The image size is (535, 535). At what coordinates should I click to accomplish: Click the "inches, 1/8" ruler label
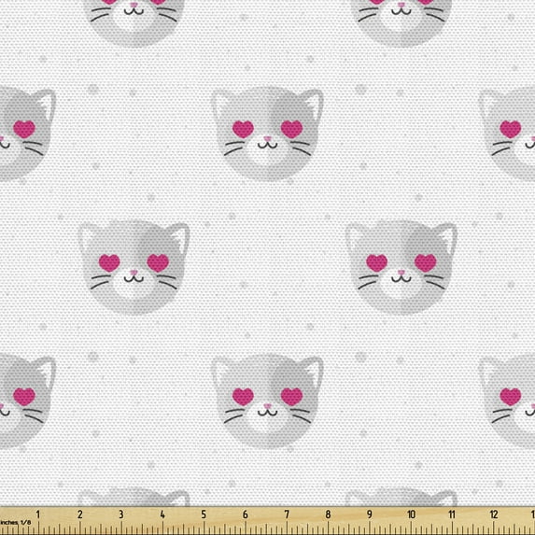pos(15,522)
